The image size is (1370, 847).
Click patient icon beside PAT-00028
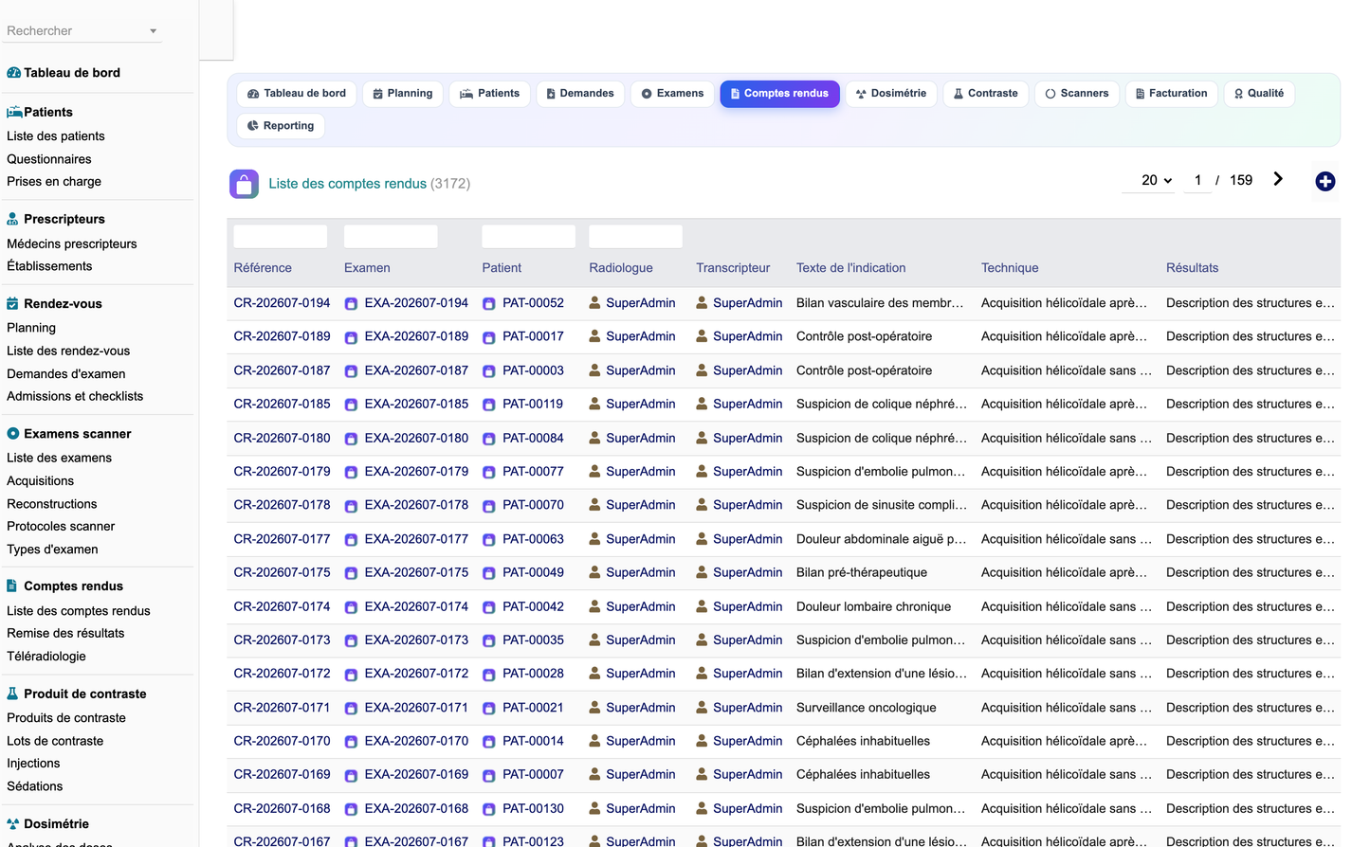point(489,675)
